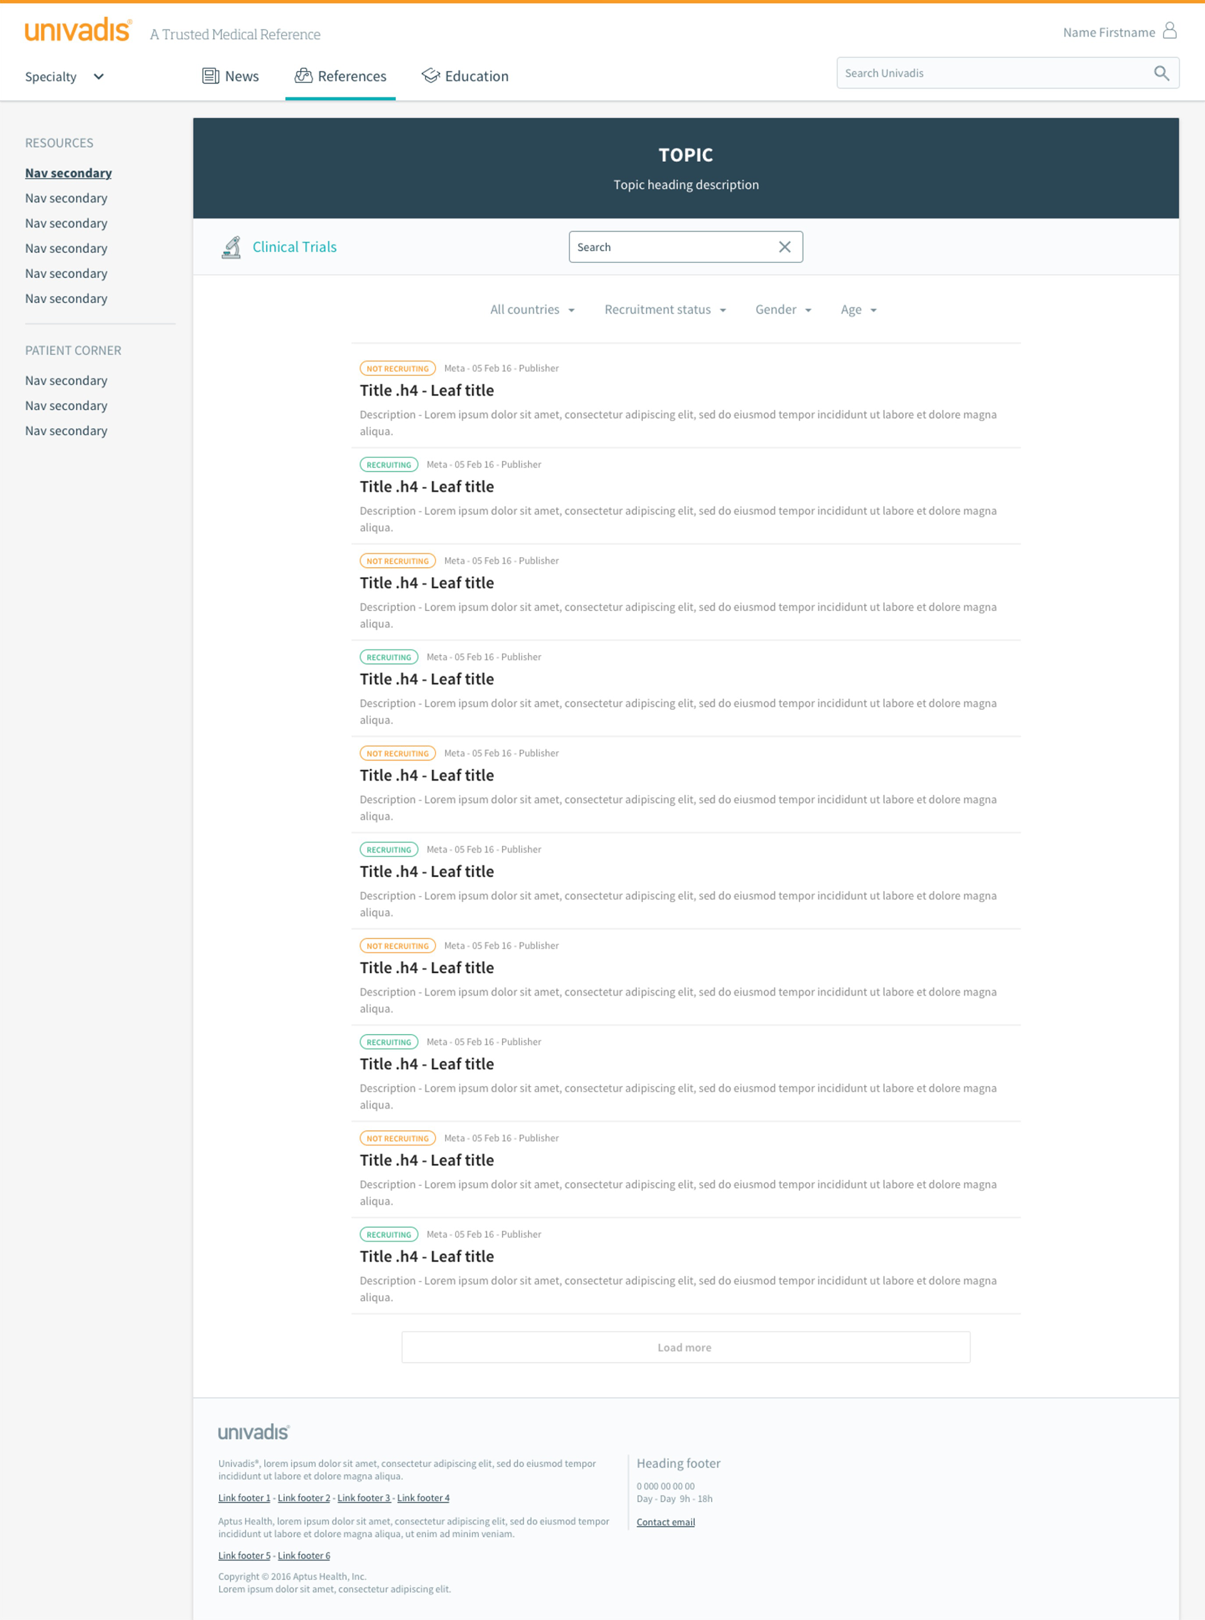Click the magnifier icon in Search Univadis
The image size is (1205, 1620).
point(1161,73)
